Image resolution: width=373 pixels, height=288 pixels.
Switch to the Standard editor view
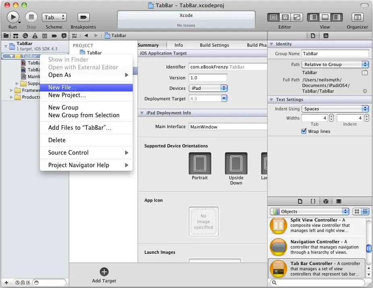point(274,17)
